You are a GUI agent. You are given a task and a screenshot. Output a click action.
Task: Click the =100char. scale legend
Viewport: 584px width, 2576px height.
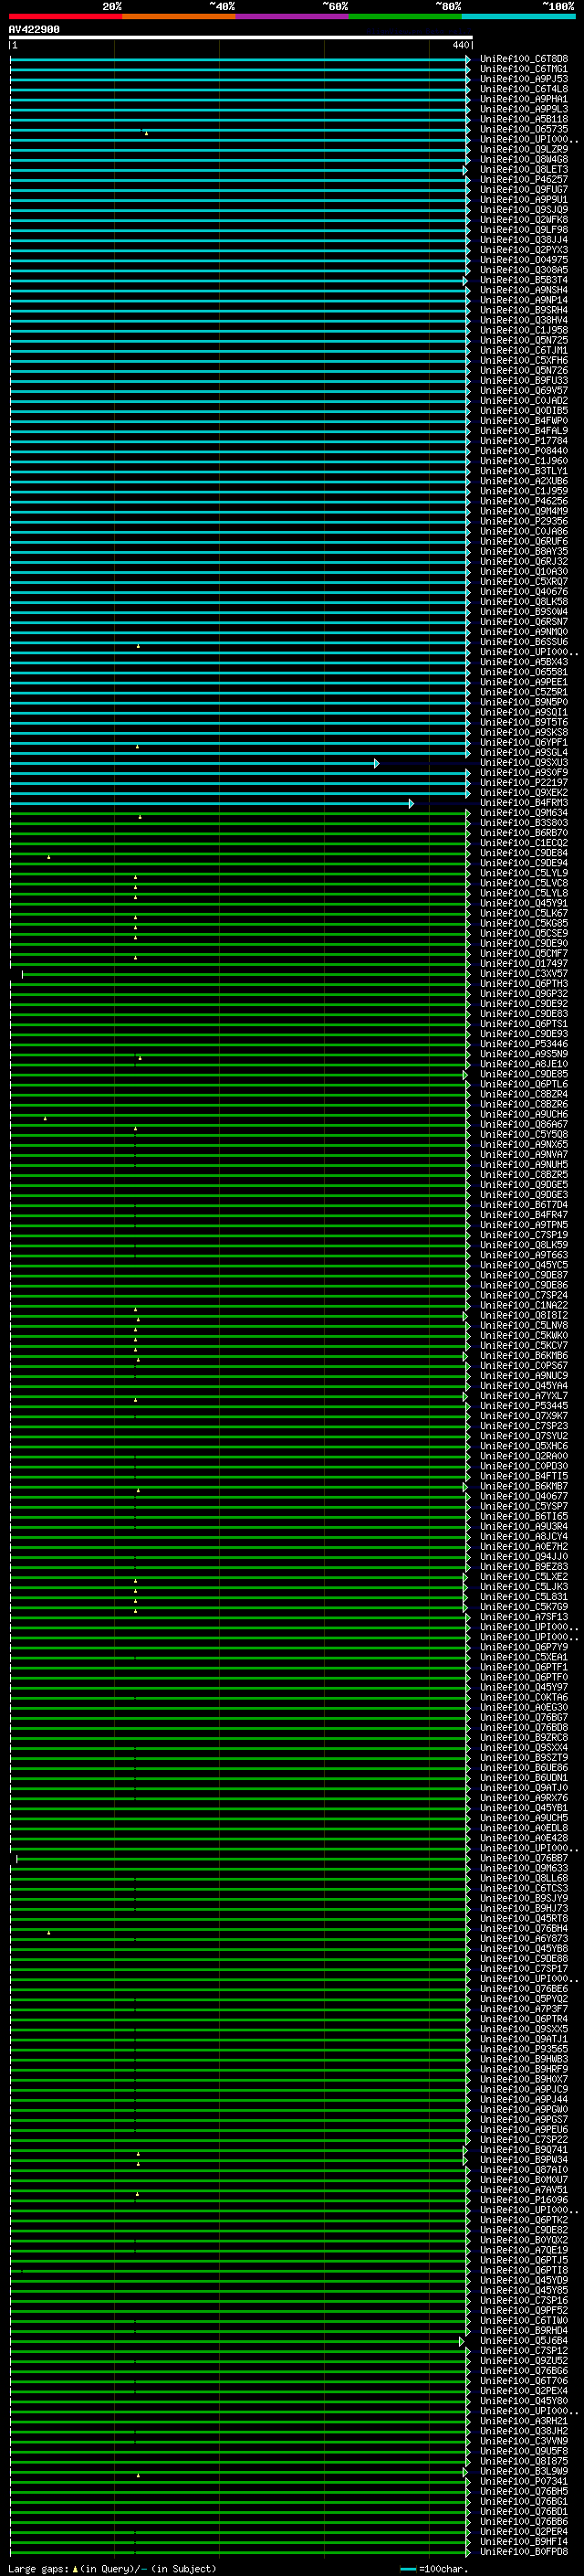point(433,2569)
